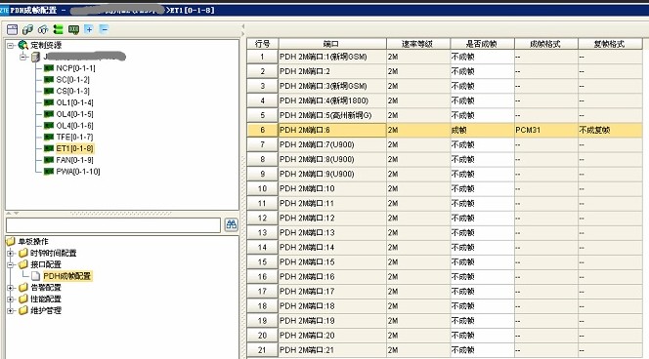Select the ET1[0-1-8] board
Image resolution: width=649 pixels, height=359 pixels.
(74, 148)
